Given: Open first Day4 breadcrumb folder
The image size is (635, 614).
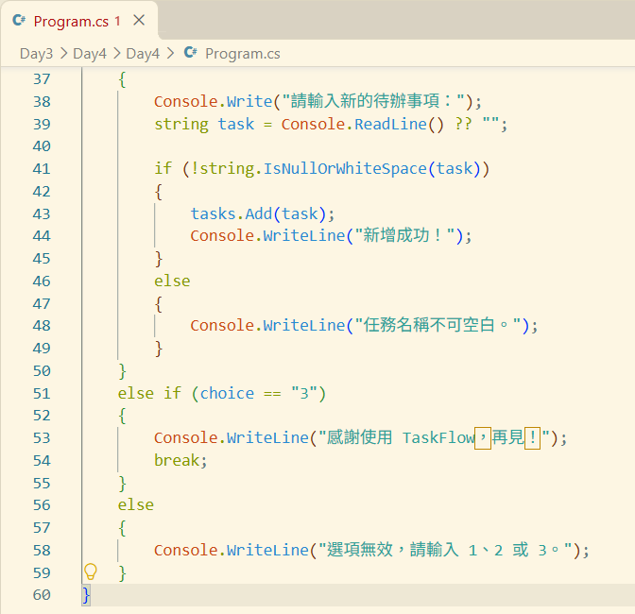Looking at the screenshot, I should tap(90, 54).
